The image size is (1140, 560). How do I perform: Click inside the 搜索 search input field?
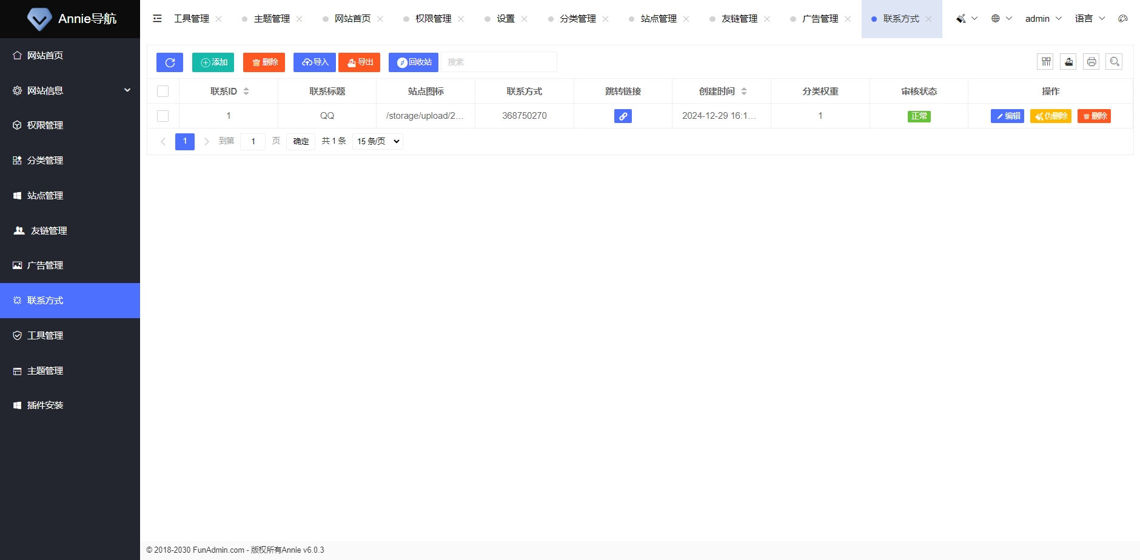497,61
